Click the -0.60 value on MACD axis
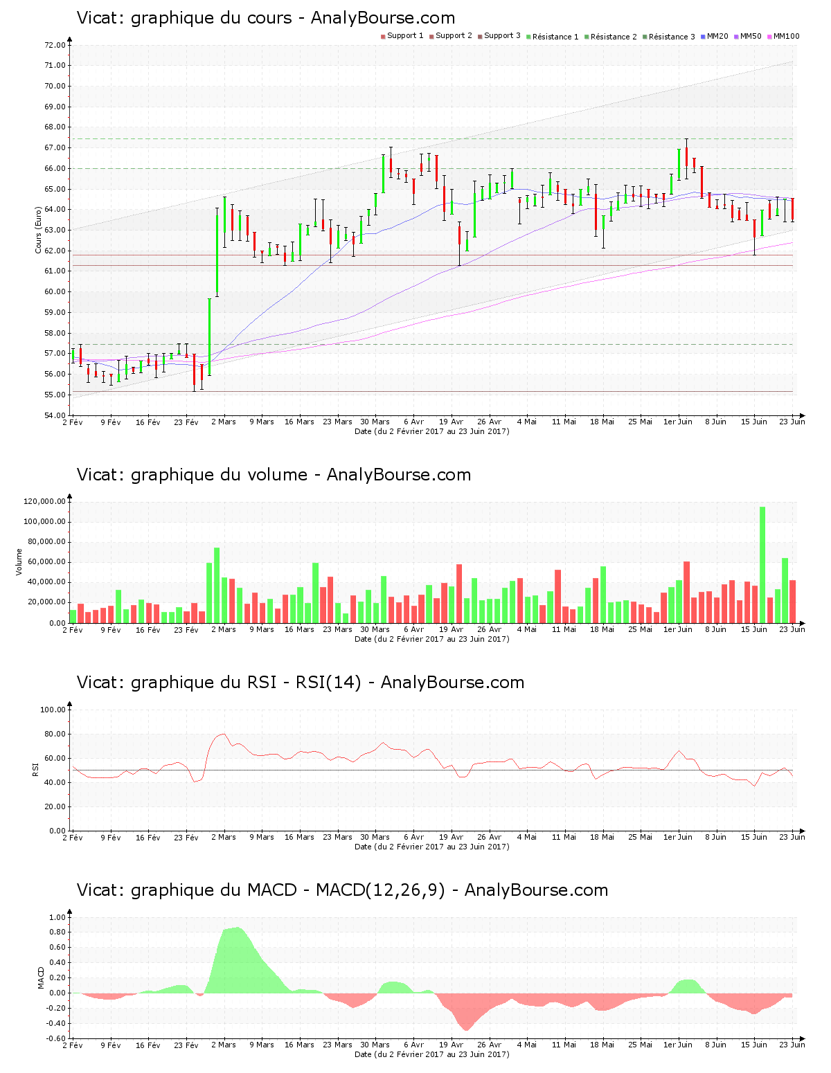 point(57,1038)
